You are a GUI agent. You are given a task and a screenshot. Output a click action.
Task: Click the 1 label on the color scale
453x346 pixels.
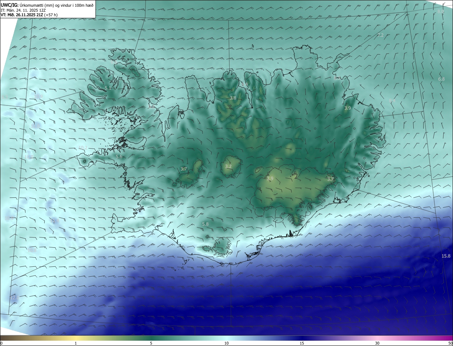click(76, 343)
